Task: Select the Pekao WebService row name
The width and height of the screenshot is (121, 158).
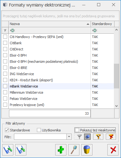Action: point(24,99)
